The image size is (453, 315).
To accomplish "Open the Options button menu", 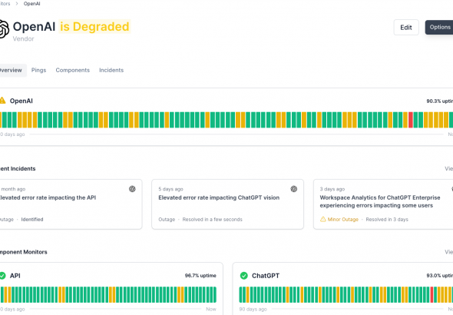I will pyautogui.click(x=439, y=28).
